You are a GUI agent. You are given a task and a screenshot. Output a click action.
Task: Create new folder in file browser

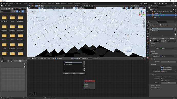click(x=12, y=9)
